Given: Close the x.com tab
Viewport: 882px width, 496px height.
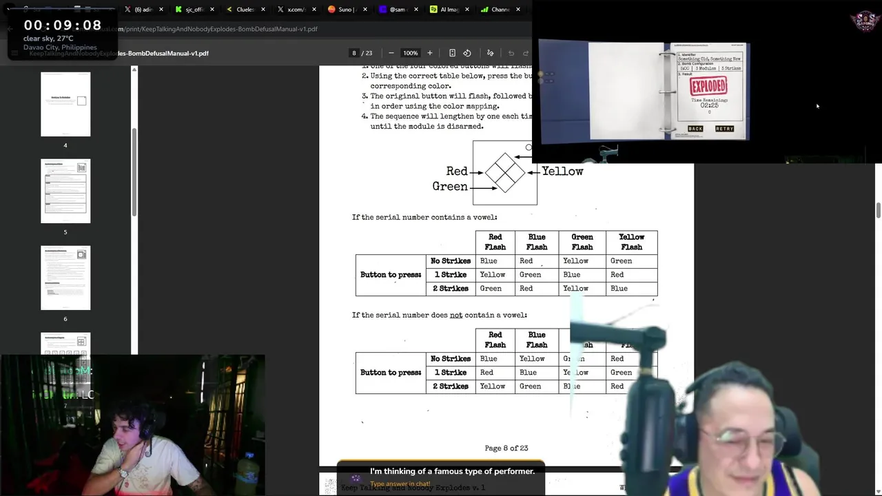Looking at the screenshot, I should (314, 10).
